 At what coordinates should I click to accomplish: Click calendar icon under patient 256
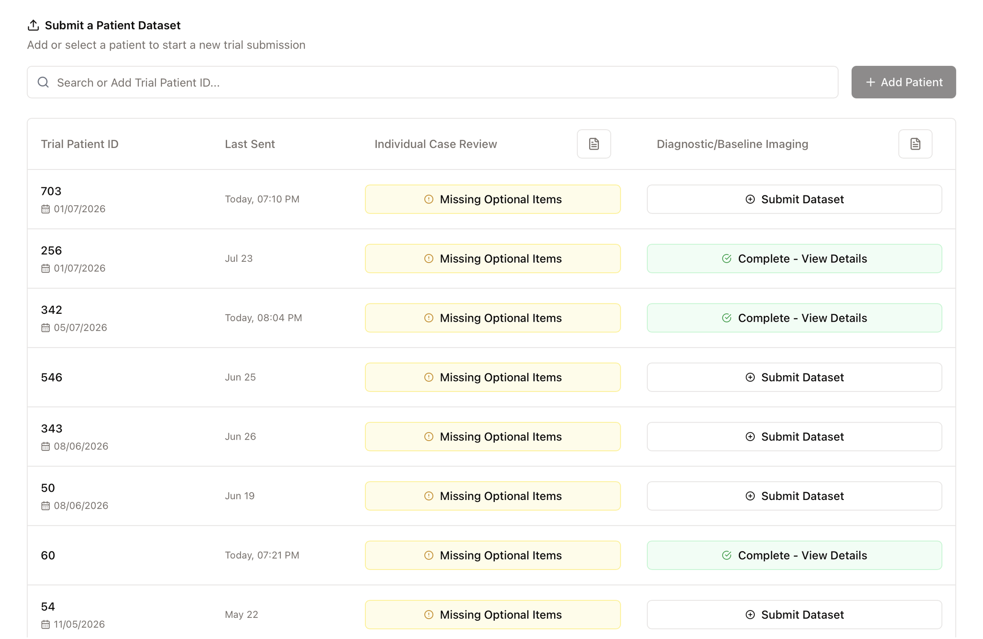pyautogui.click(x=45, y=268)
